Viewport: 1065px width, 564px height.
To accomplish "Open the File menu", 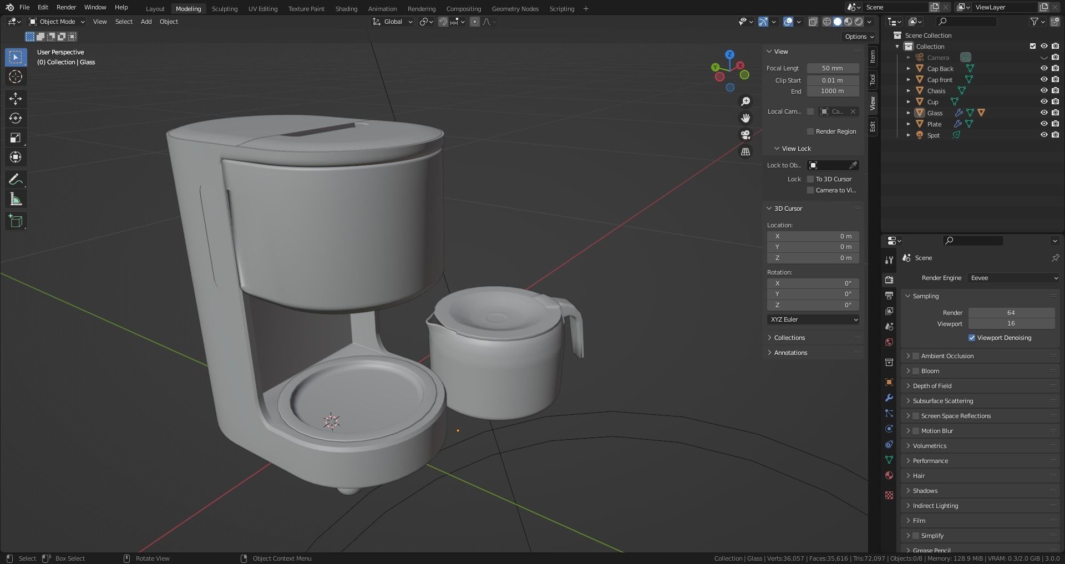I will coord(24,7).
